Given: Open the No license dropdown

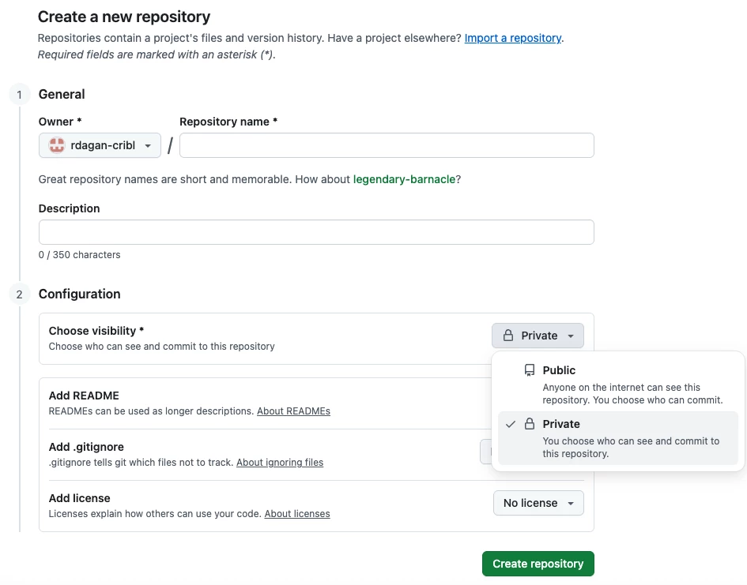Looking at the screenshot, I should tap(538, 503).
